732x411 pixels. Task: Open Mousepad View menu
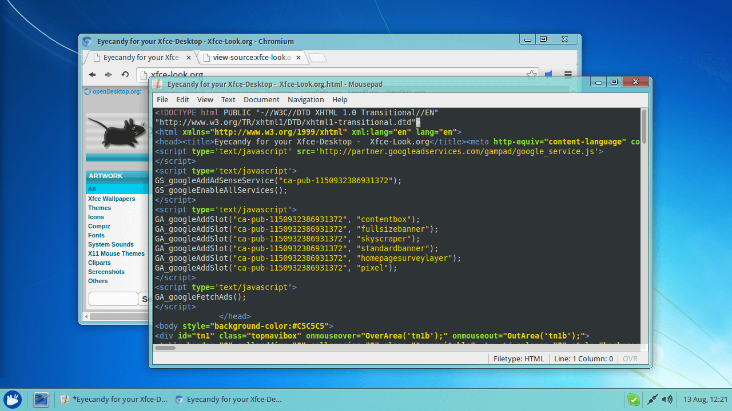(x=205, y=99)
